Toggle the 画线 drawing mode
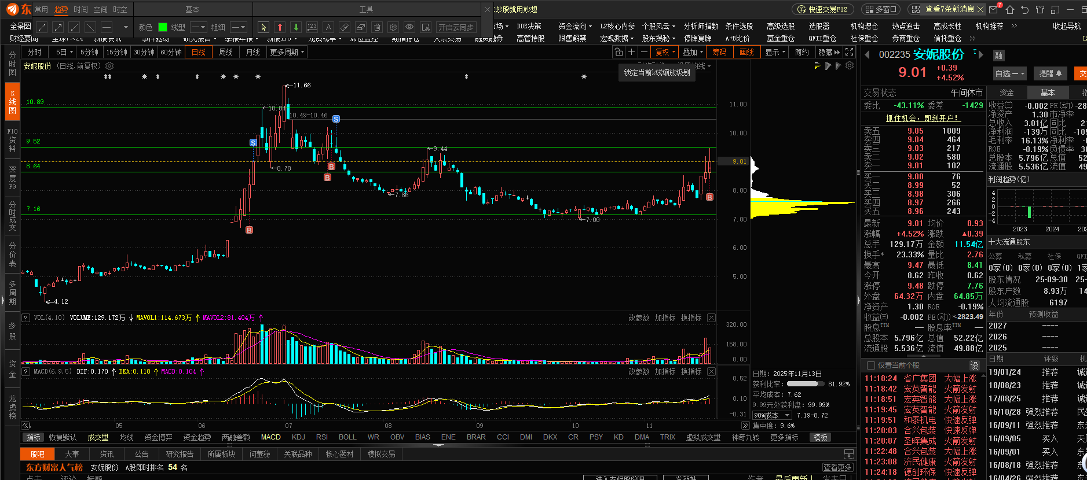 coord(747,52)
